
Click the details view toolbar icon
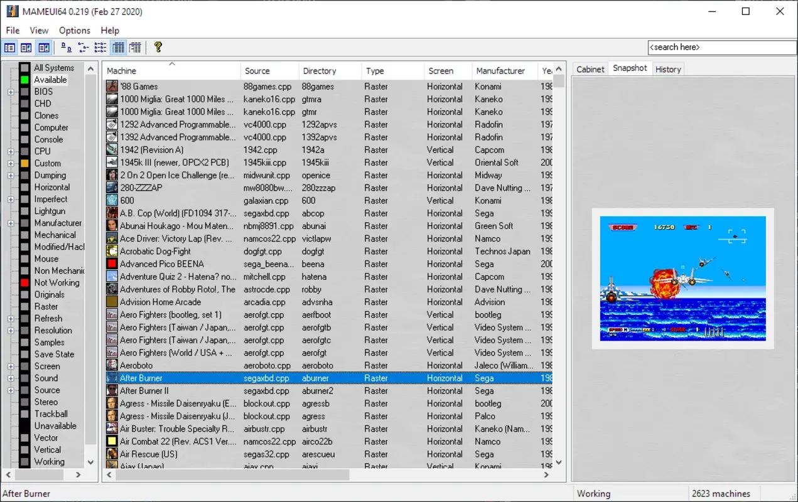(x=117, y=47)
